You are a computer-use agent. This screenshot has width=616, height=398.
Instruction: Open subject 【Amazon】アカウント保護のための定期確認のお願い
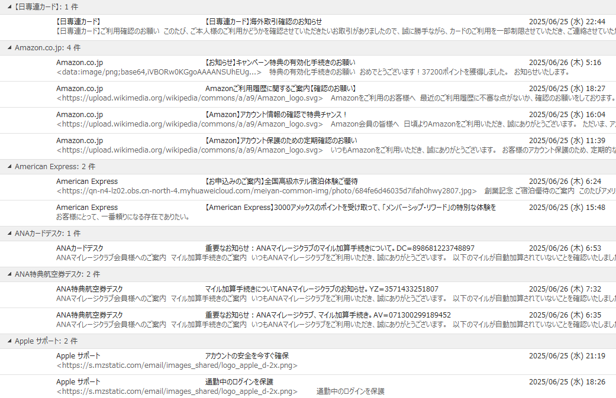[281, 141]
